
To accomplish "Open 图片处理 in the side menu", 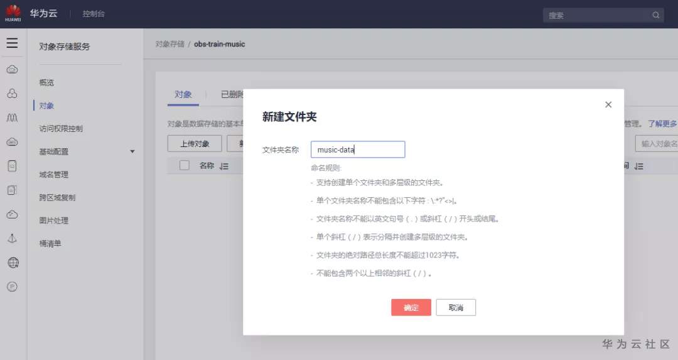I will click(53, 221).
